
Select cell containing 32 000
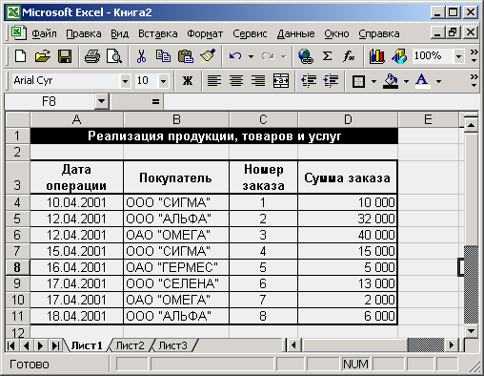(x=348, y=219)
